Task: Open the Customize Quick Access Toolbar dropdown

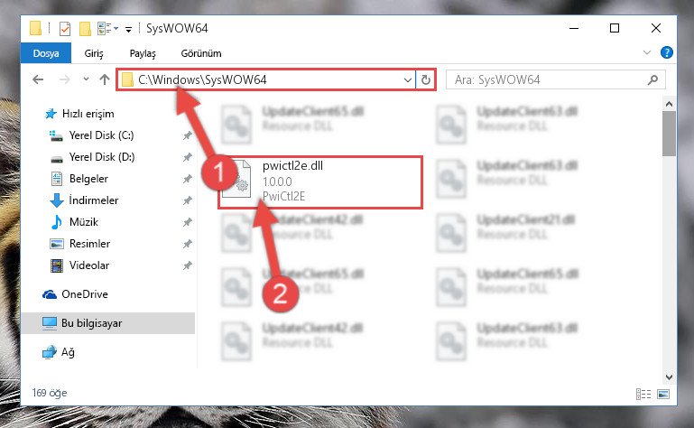Action: [x=128, y=30]
